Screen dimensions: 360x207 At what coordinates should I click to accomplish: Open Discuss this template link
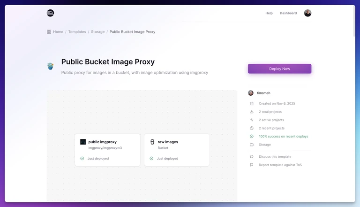tap(275, 157)
